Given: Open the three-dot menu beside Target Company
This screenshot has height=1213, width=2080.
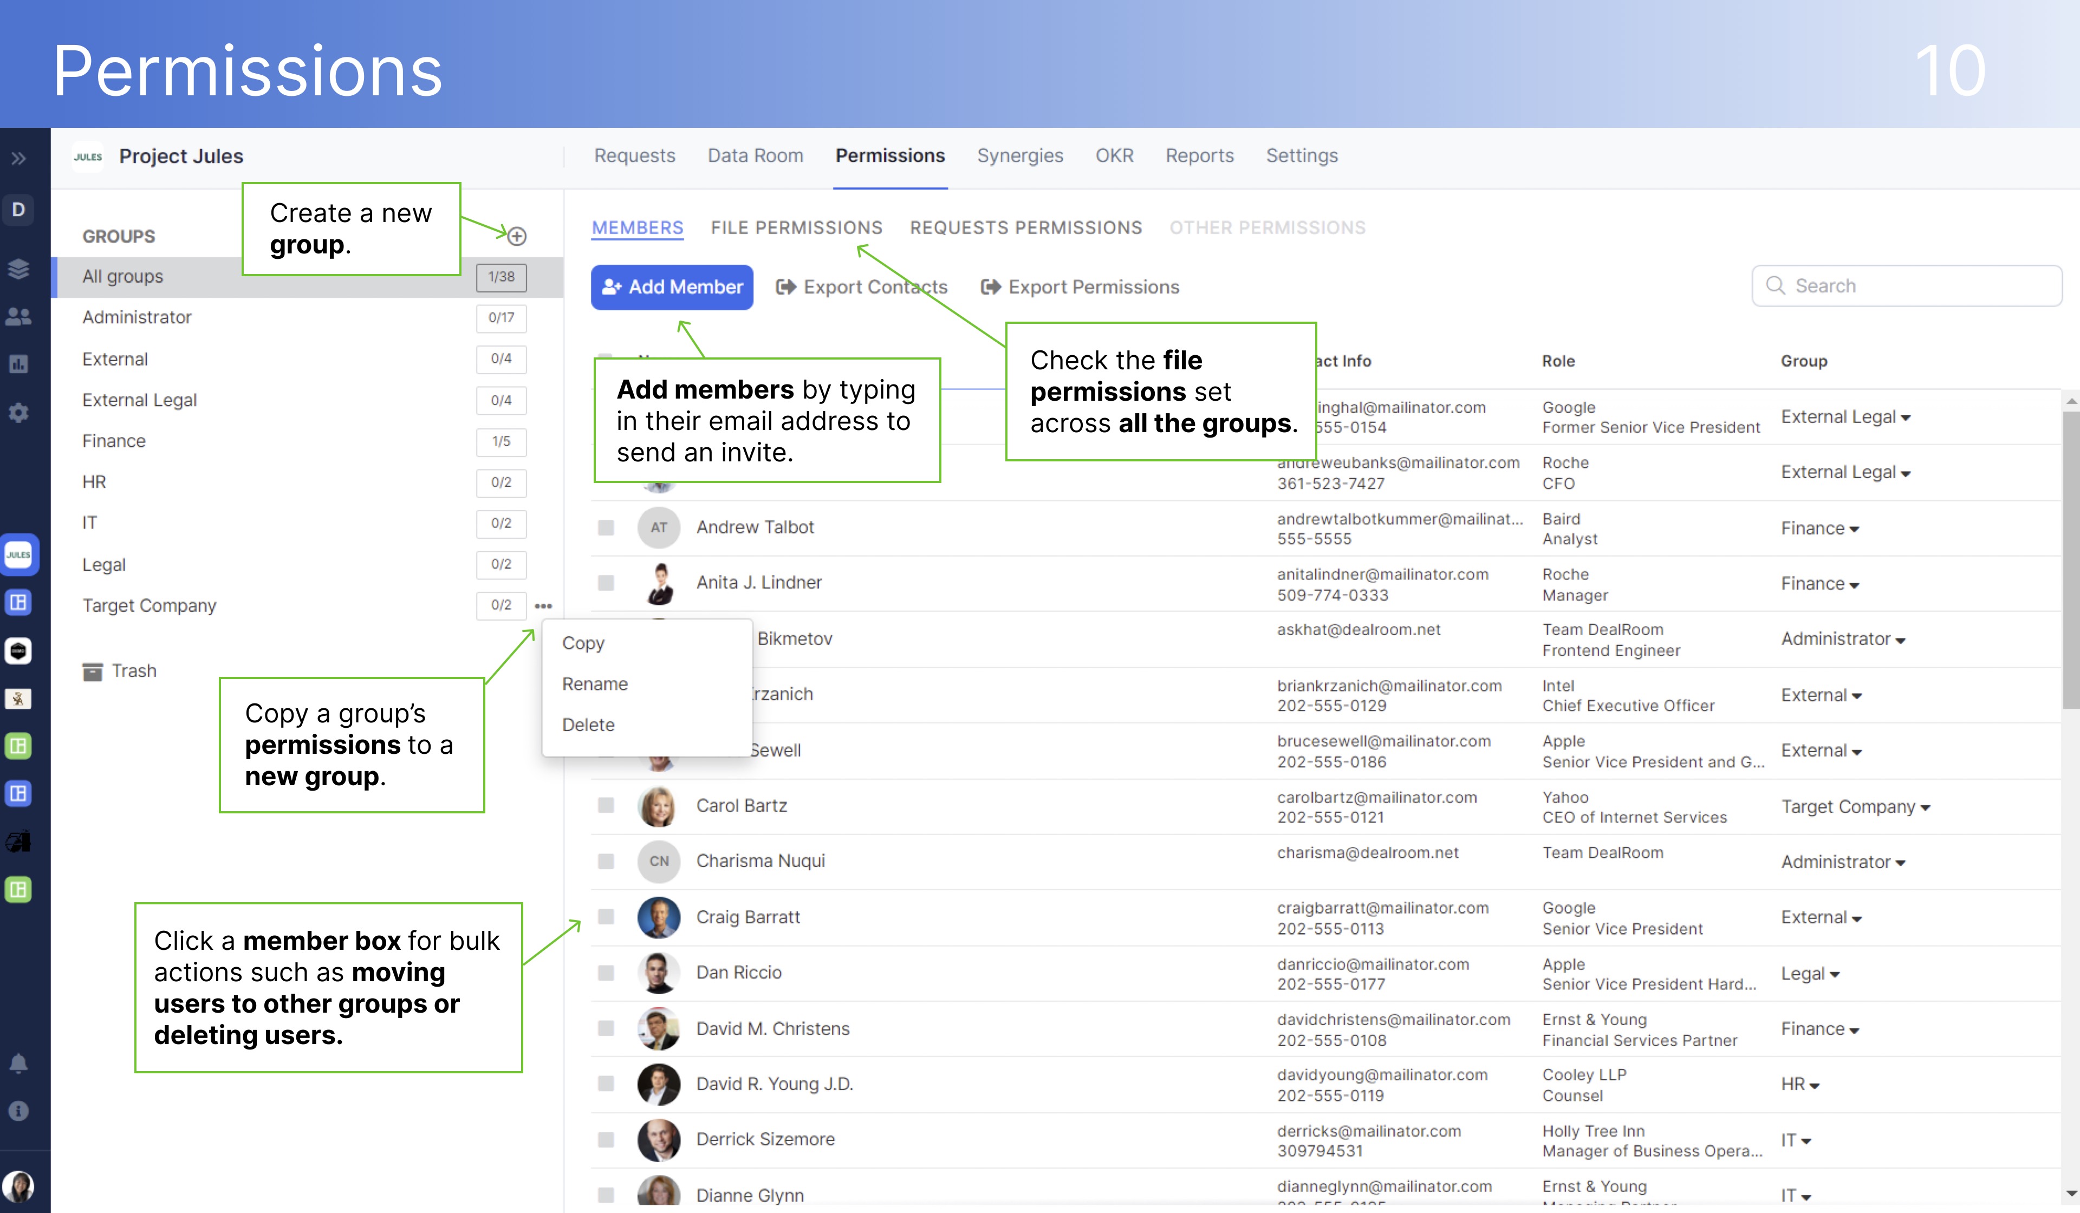Looking at the screenshot, I should pos(544,605).
